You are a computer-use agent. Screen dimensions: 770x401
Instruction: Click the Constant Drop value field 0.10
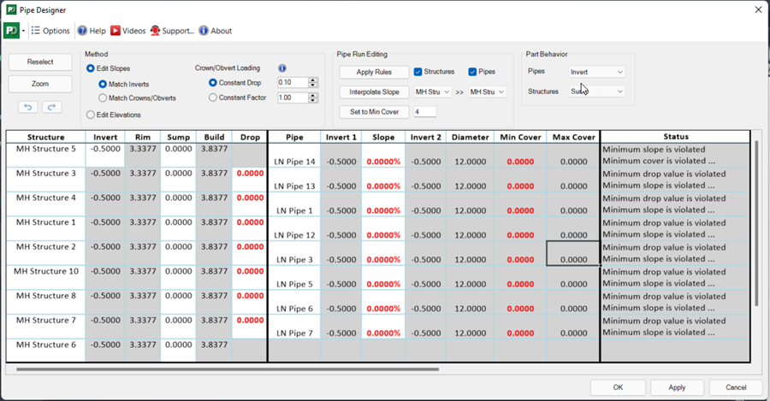[293, 82]
